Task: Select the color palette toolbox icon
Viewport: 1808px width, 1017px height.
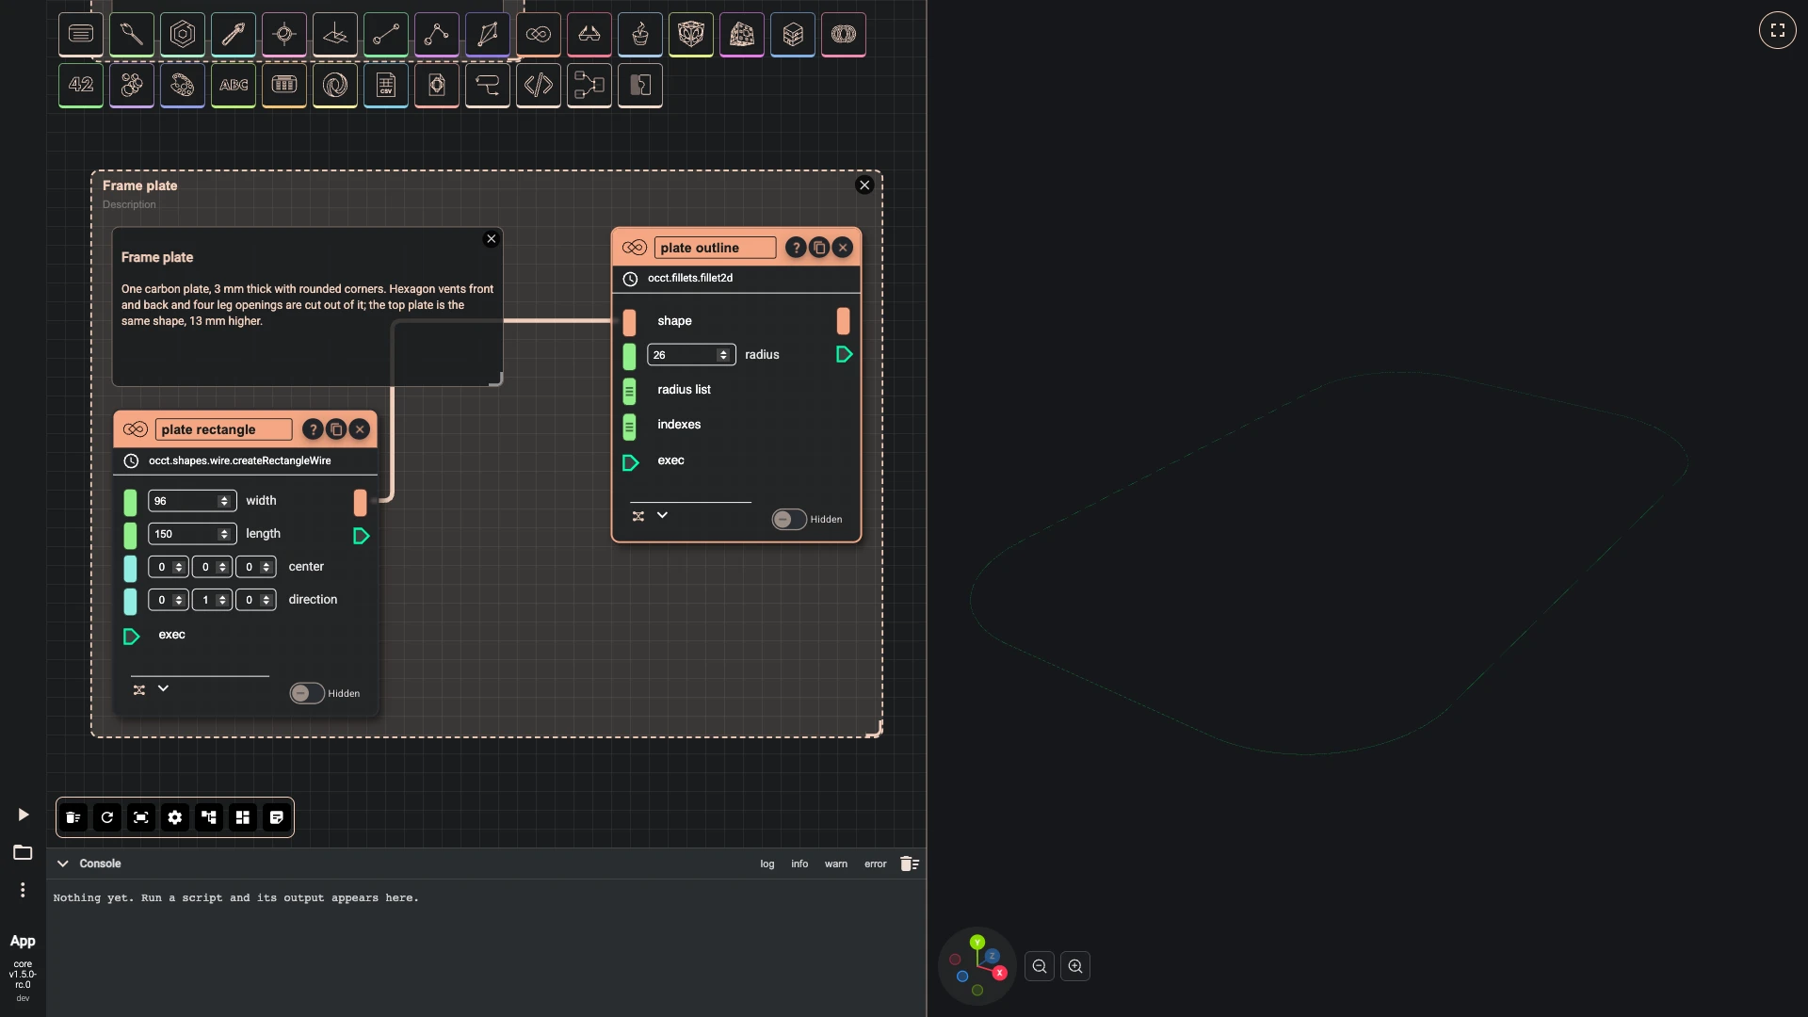Action: pyautogui.click(x=183, y=85)
